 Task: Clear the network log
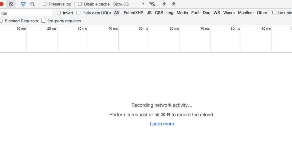pos(11,4)
